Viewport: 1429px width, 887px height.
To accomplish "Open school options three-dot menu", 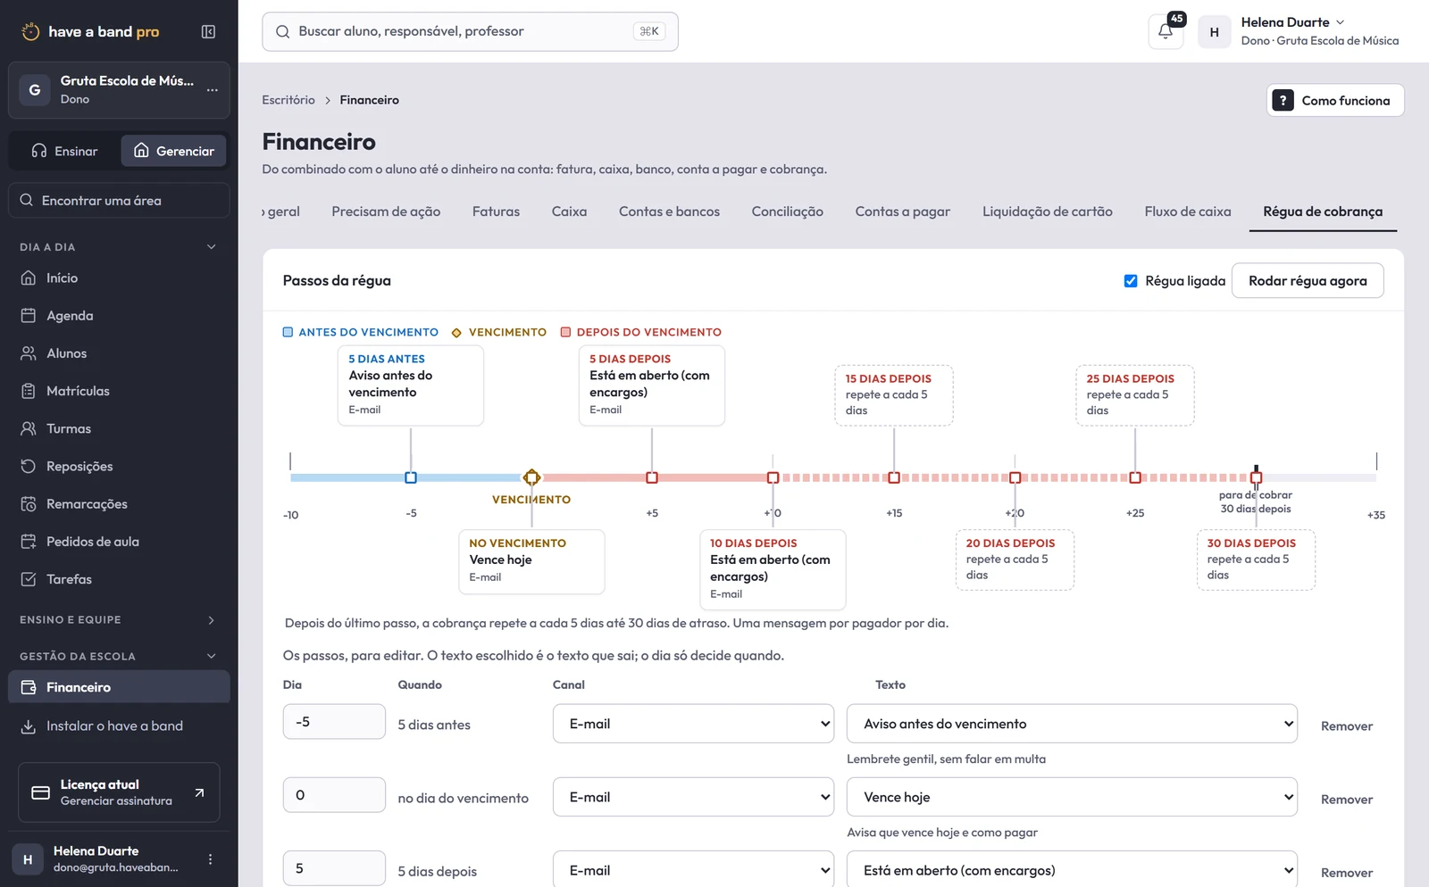I will 212,90.
